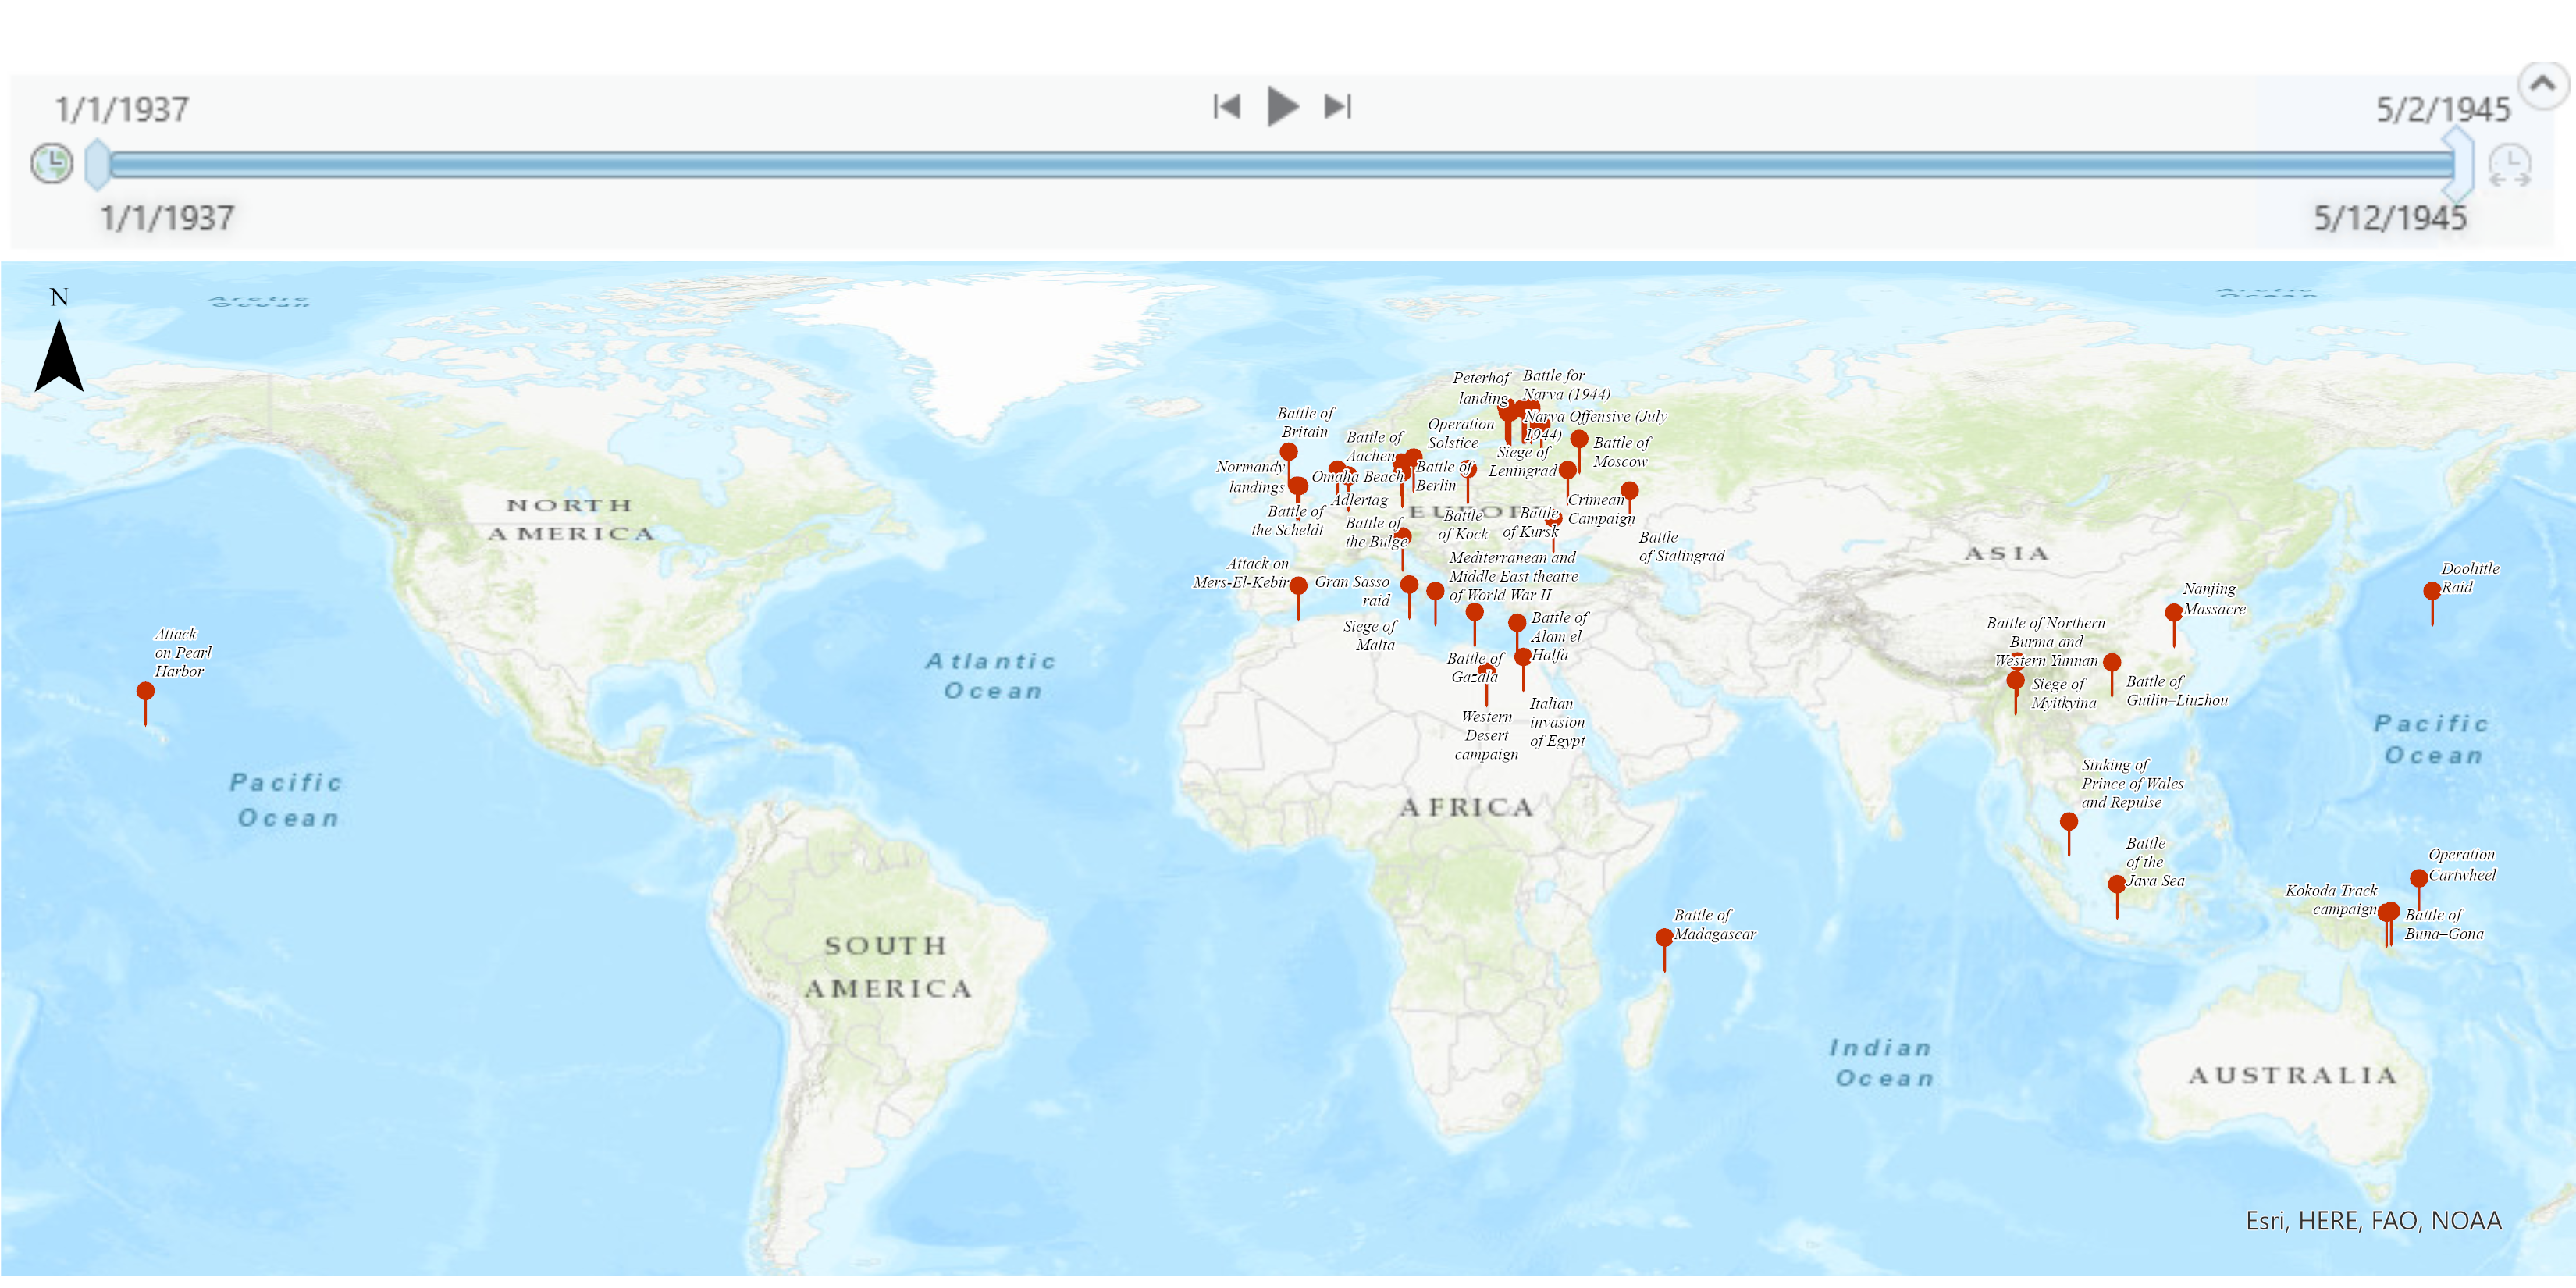This screenshot has height=1288, width=2576.
Task: Select the Battle of Moscow pin
Action: click(x=1579, y=451)
